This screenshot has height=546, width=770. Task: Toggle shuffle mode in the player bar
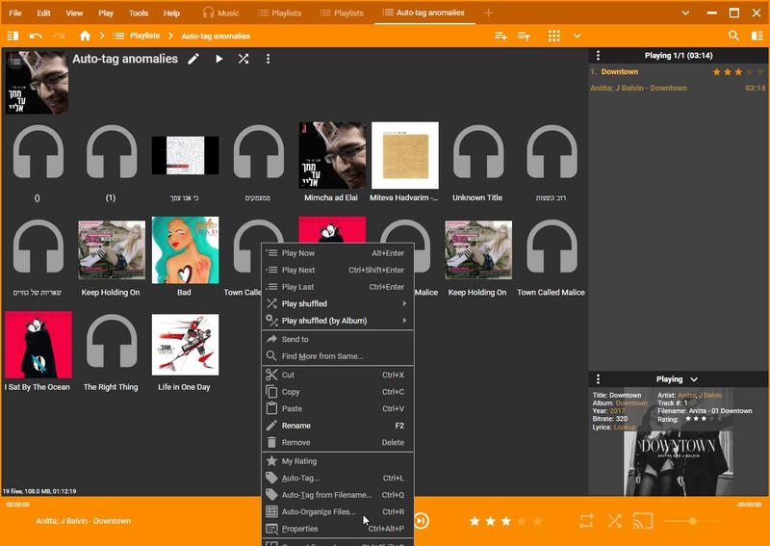(x=614, y=521)
